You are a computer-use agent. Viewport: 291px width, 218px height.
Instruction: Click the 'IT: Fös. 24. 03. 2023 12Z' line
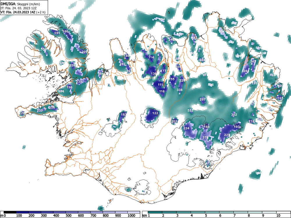click(18, 8)
